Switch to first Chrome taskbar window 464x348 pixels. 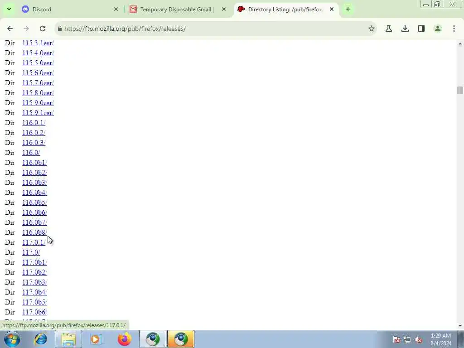pyautogui.click(x=153, y=339)
